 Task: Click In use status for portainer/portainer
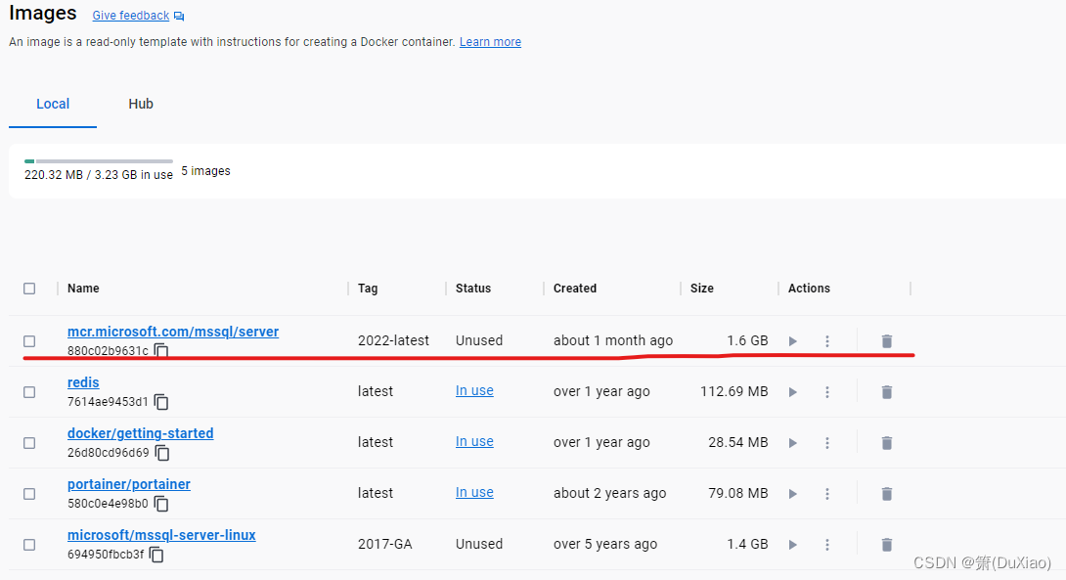(474, 493)
